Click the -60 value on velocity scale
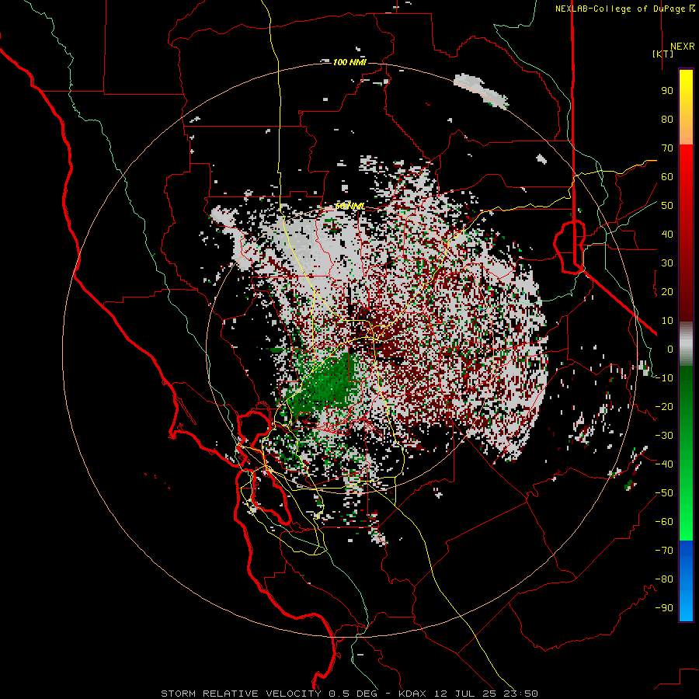This screenshot has height=699, width=699. pyautogui.click(x=665, y=522)
